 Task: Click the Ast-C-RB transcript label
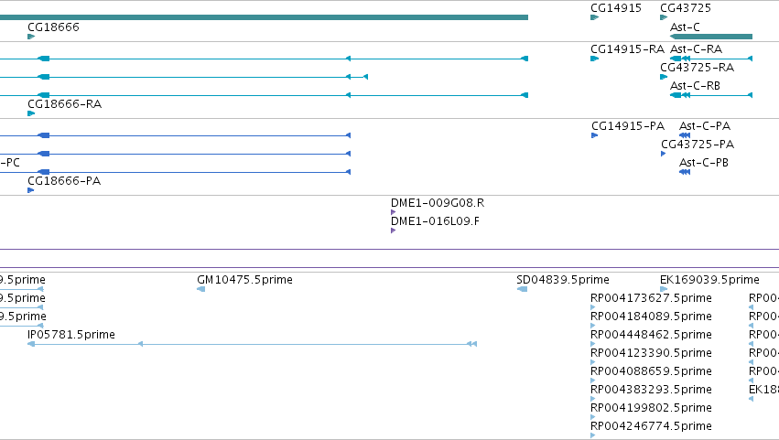(695, 85)
